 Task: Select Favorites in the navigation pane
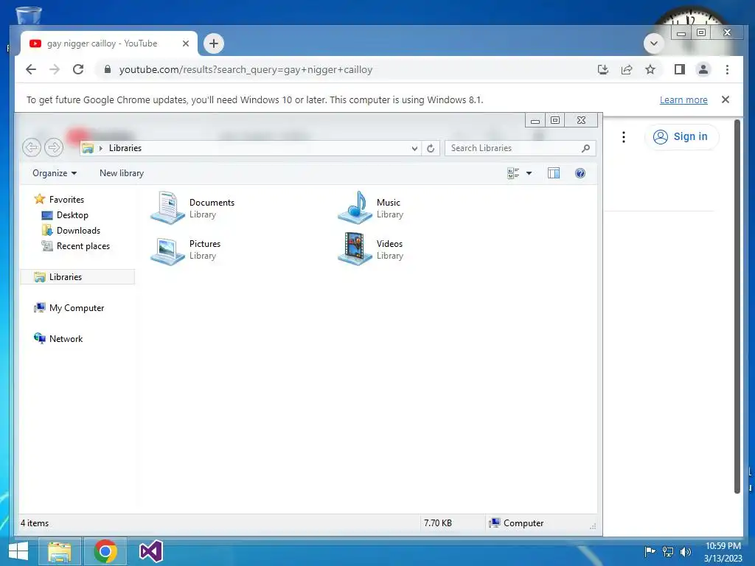tap(59, 199)
